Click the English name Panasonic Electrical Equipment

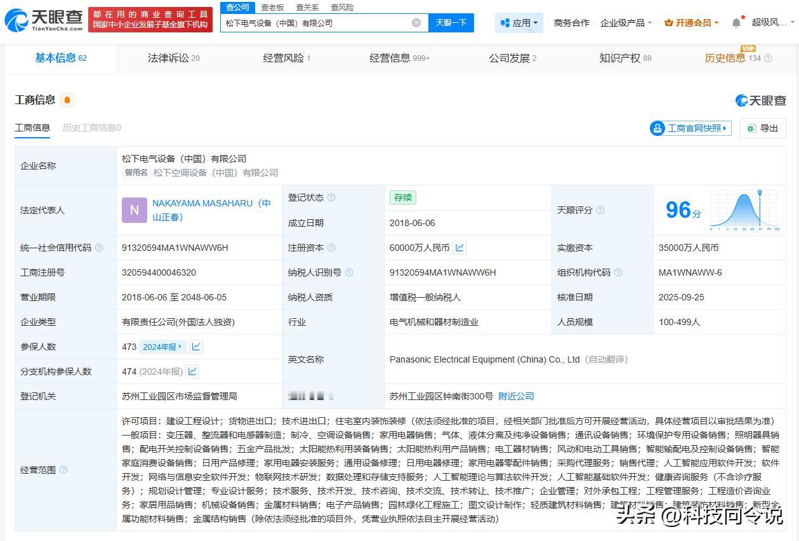point(485,359)
